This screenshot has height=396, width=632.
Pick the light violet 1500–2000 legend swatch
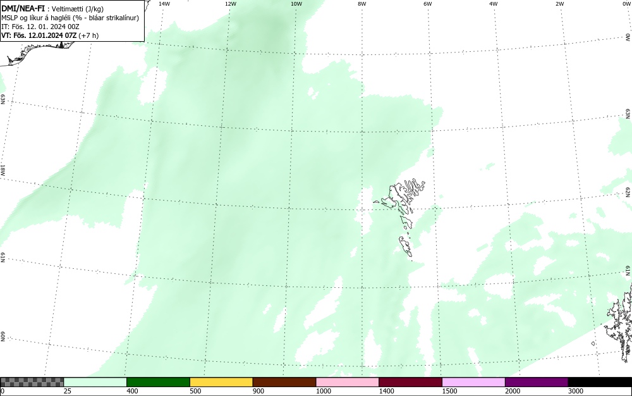(x=473, y=382)
